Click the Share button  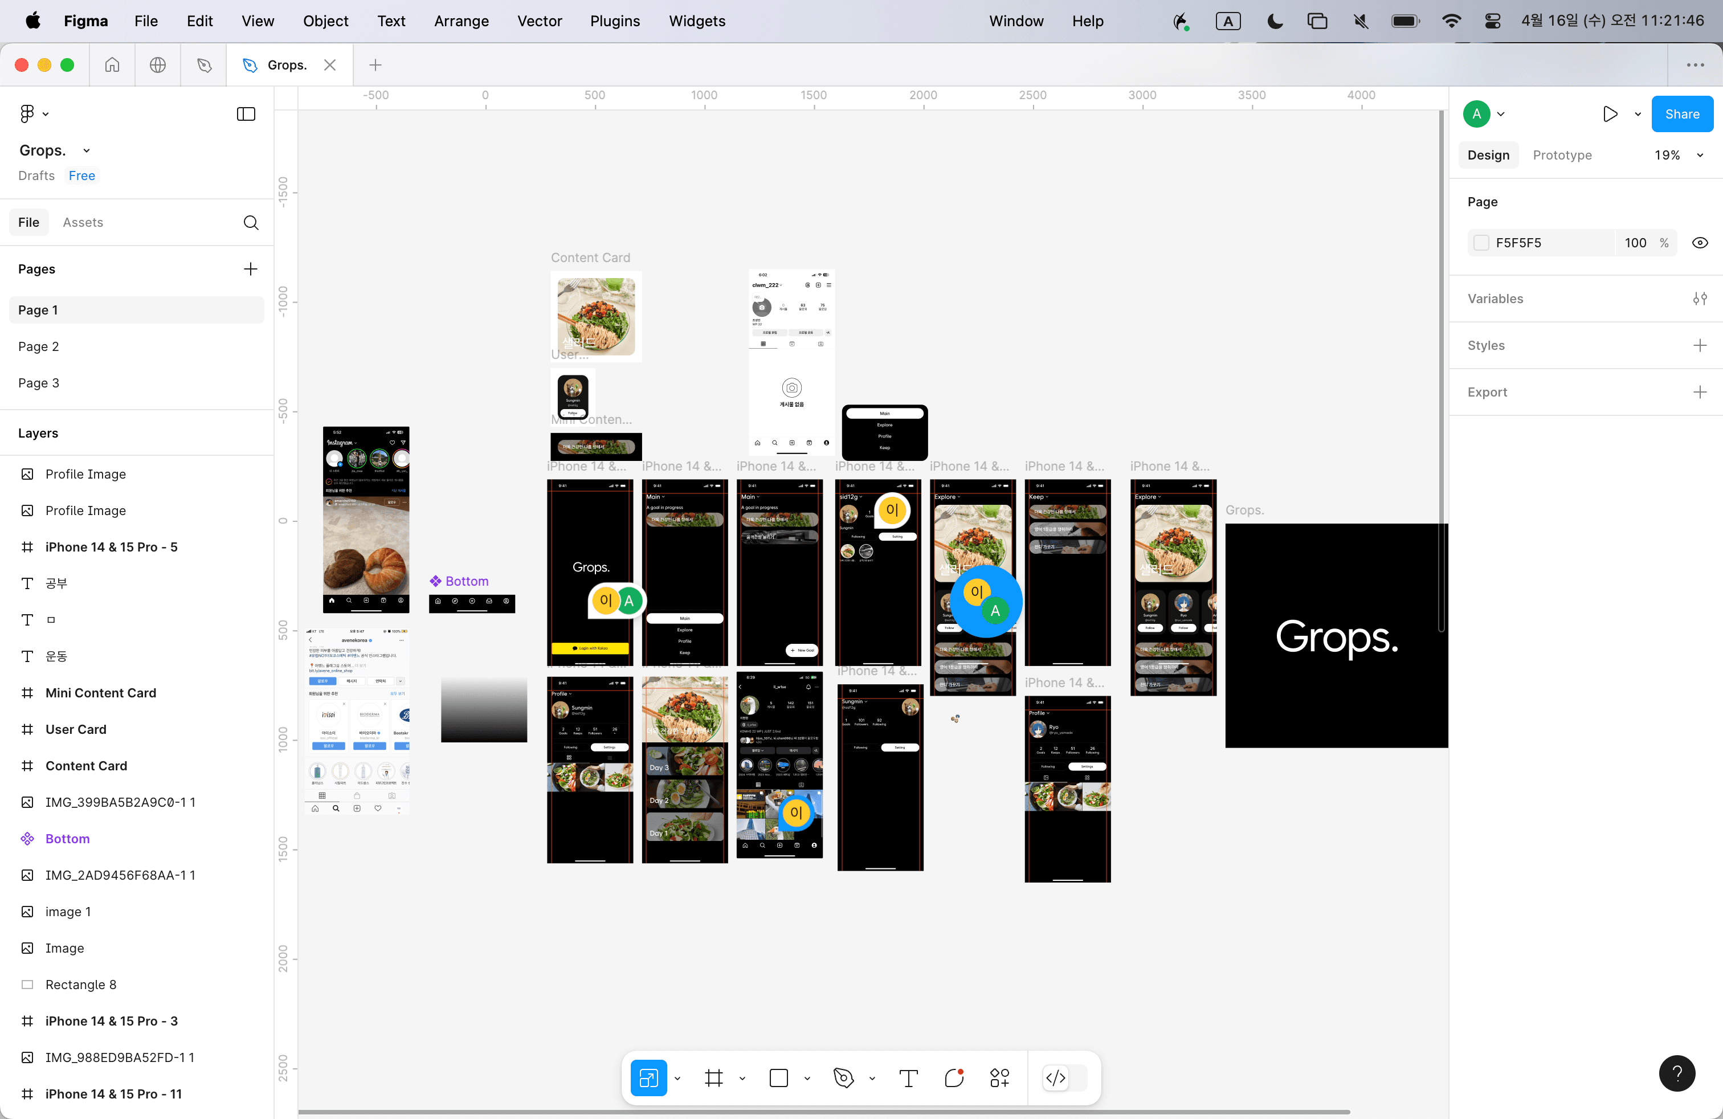[1682, 113]
